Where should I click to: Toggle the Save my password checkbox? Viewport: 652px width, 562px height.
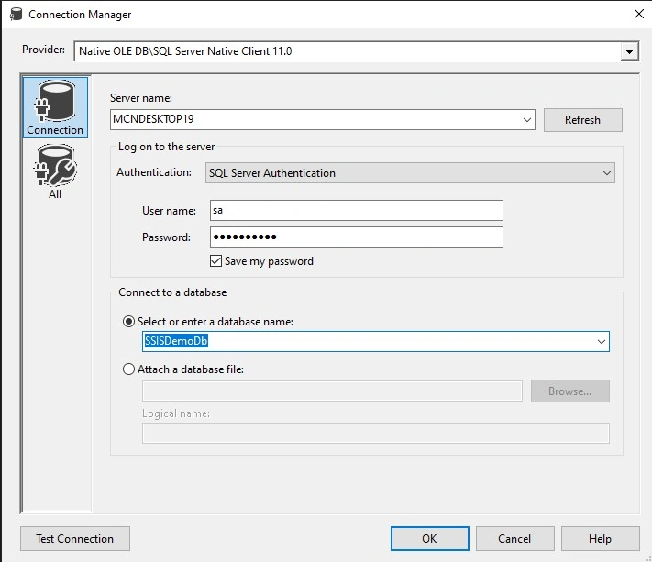215,261
